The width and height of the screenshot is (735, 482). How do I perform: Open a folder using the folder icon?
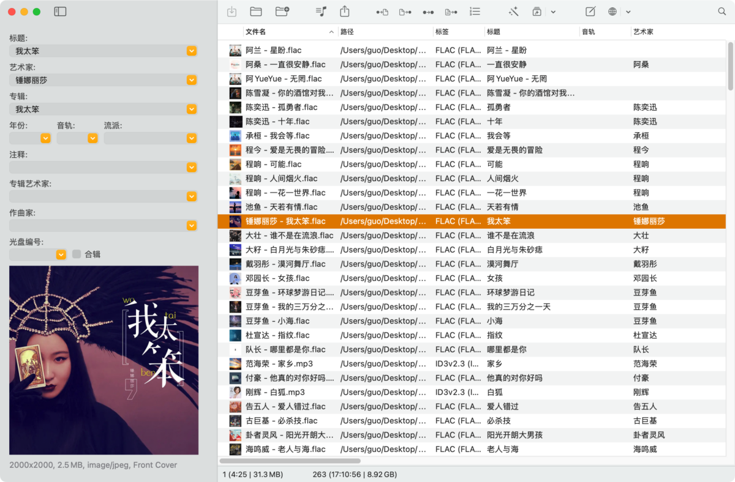tap(256, 12)
